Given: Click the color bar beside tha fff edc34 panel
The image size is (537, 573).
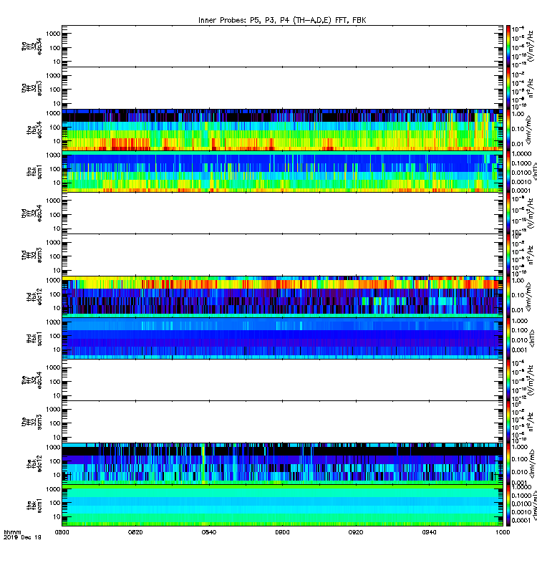Looking at the screenshot, I should 508,46.
